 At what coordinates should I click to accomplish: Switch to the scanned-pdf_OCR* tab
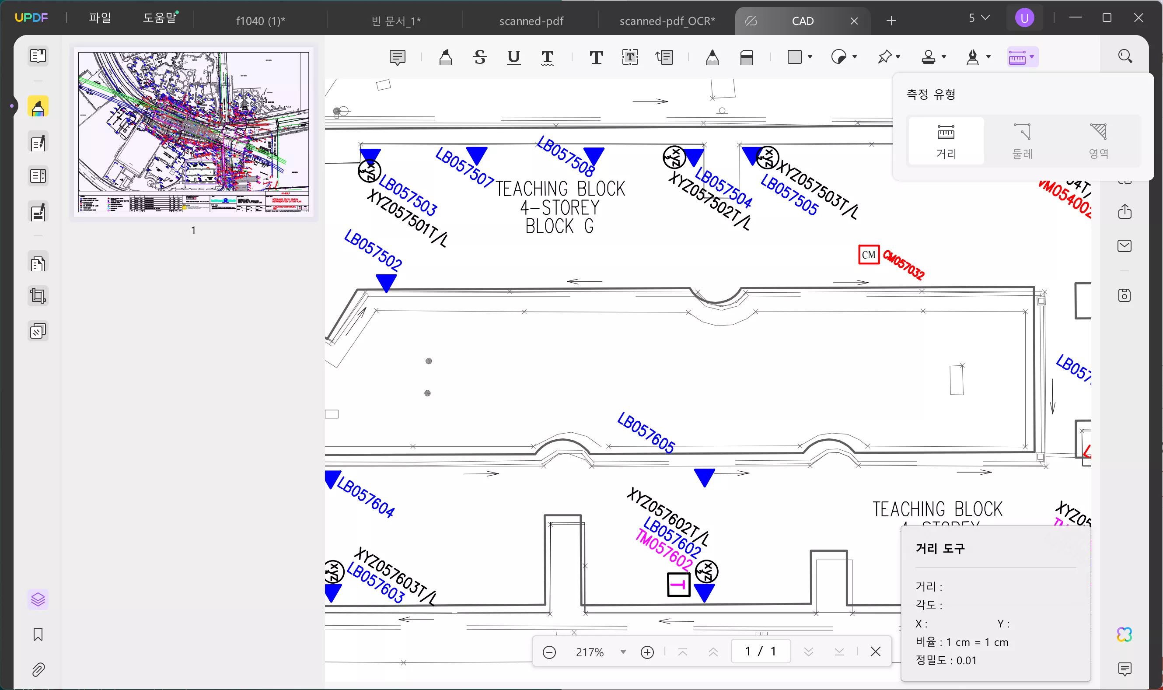tap(667, 21)
